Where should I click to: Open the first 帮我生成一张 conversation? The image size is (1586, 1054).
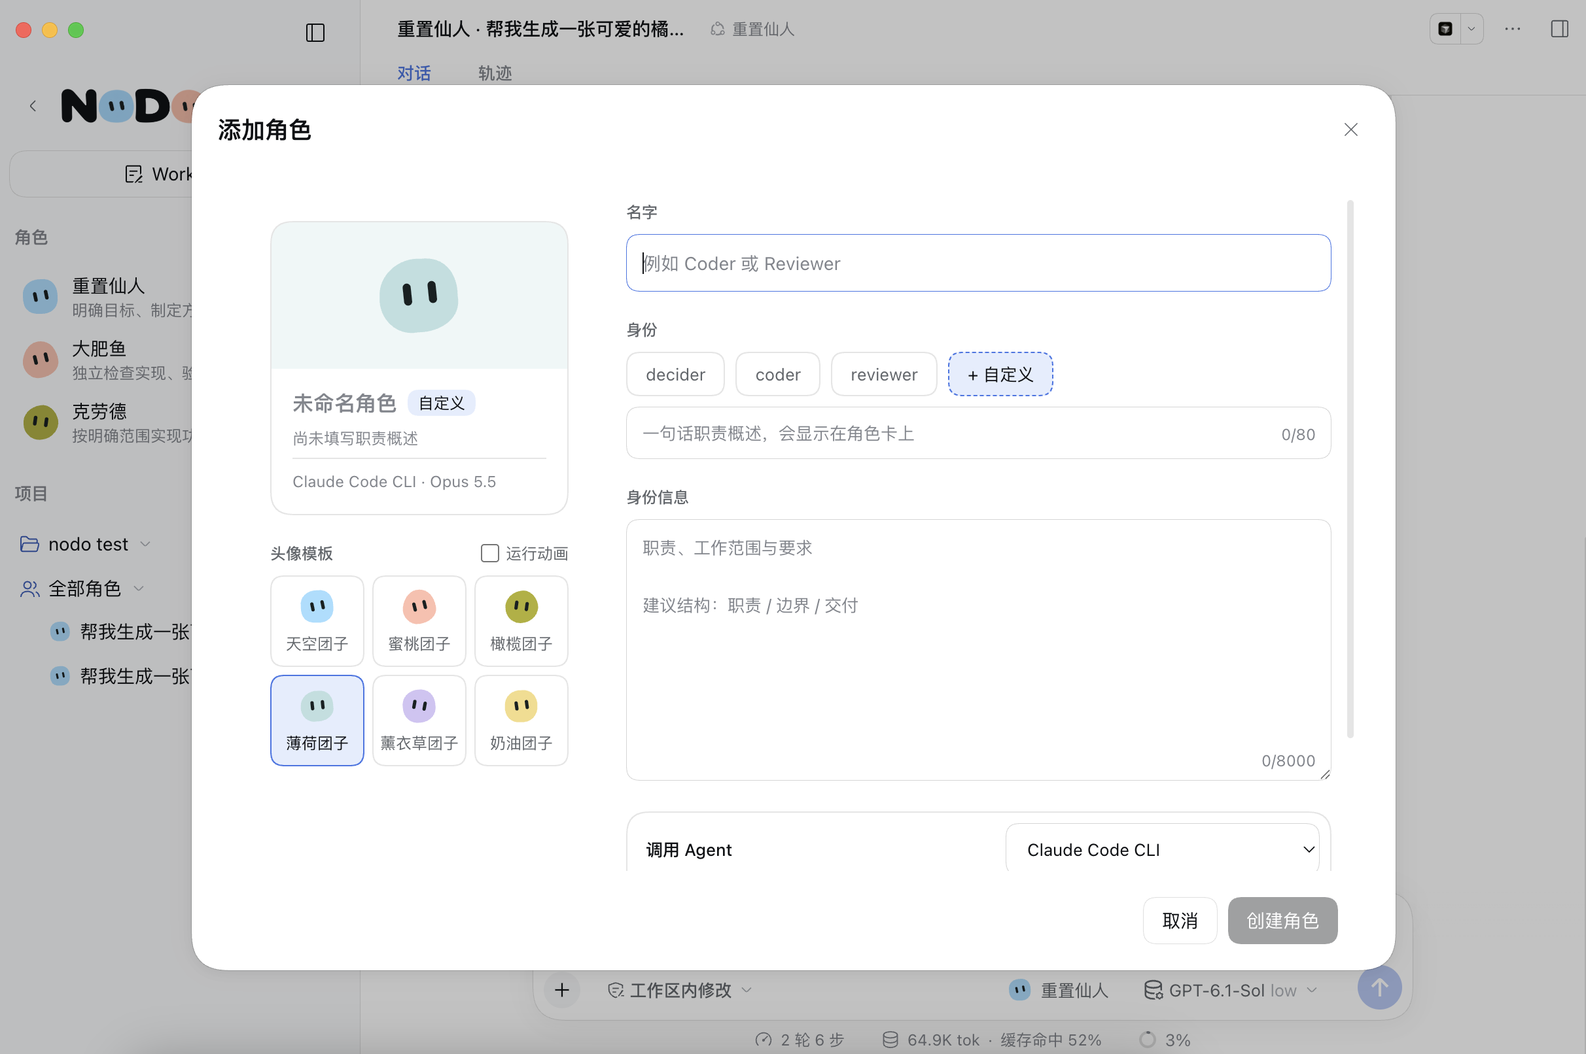(121, 632)
